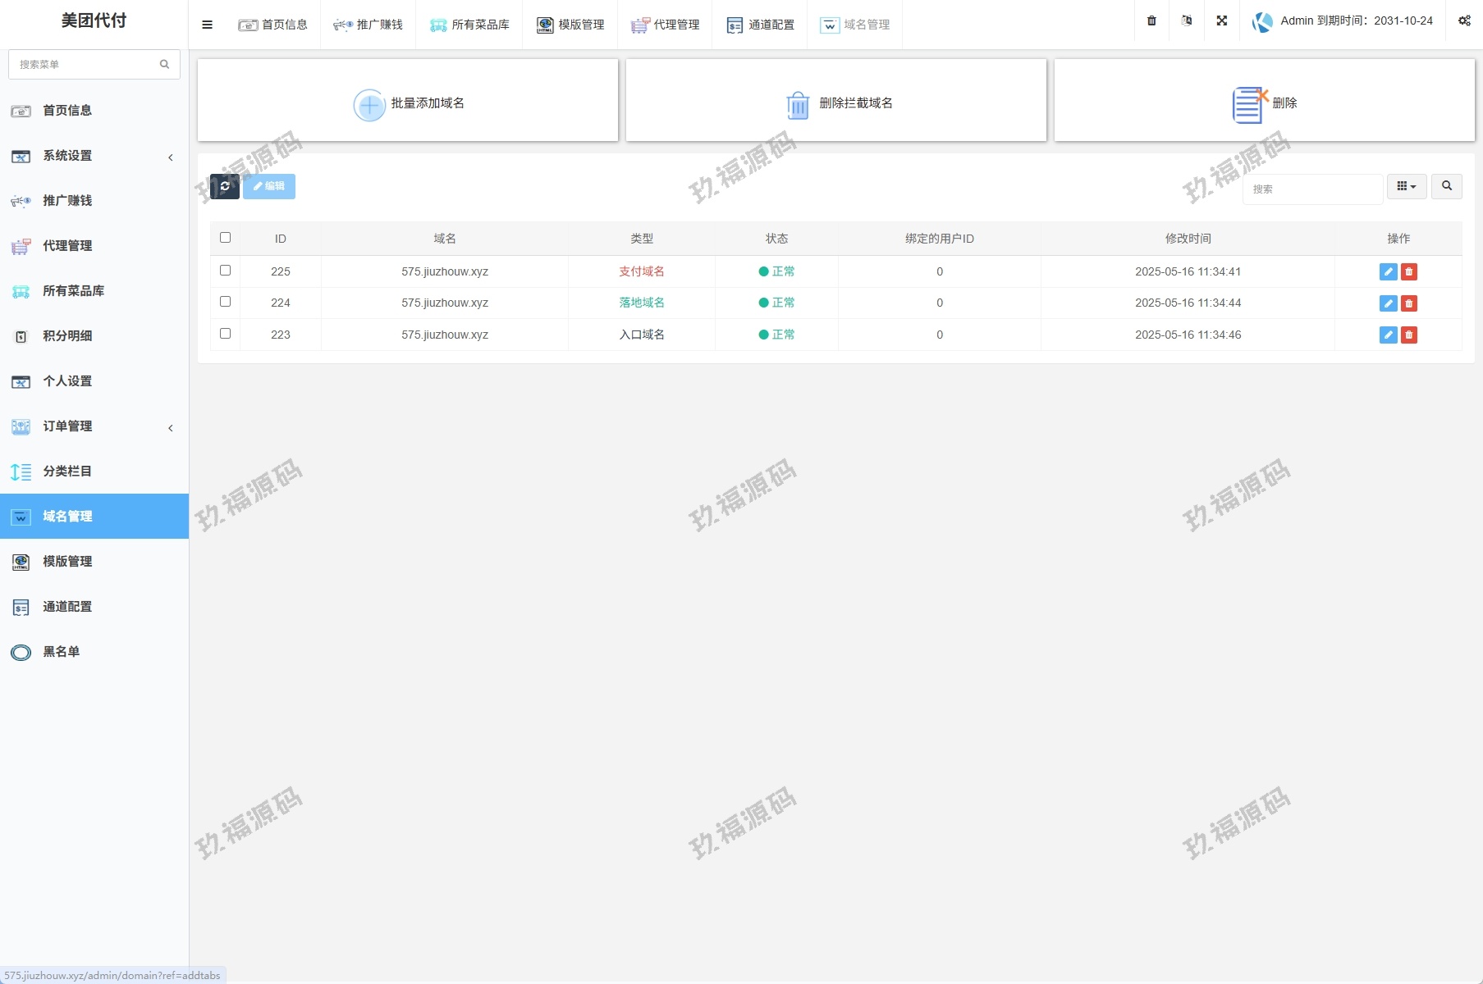Screen dimensions: 1483x984
Task: Tick the checkbox for row ID 225
Action: click(x=225, y=271)
